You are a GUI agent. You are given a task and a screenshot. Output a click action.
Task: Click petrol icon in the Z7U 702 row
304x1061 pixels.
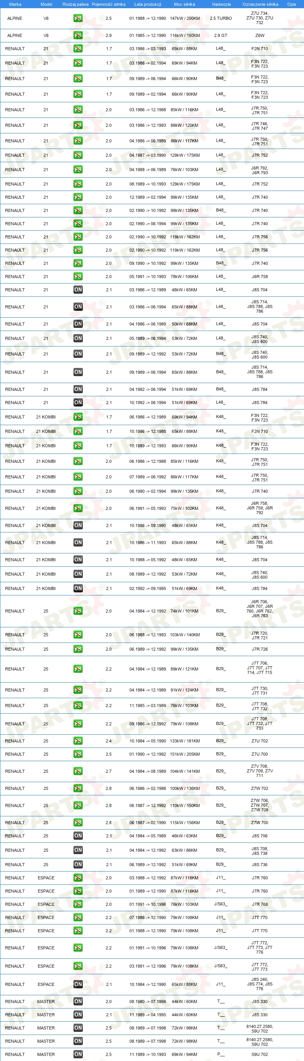[78, 741]
